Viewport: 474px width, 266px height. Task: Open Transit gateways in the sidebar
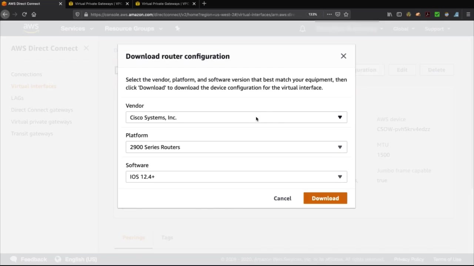tap(32, 133)
